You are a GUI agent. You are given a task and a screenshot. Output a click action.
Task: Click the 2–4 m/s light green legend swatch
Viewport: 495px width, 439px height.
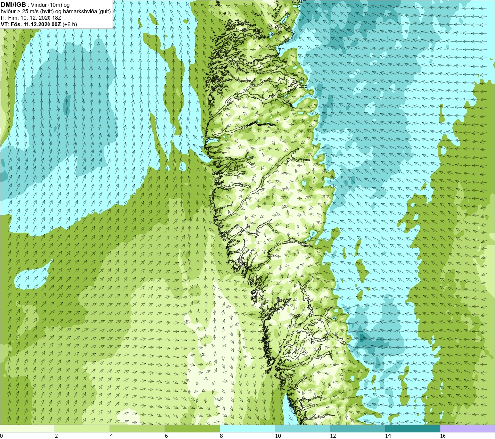[x=82, y=428]
